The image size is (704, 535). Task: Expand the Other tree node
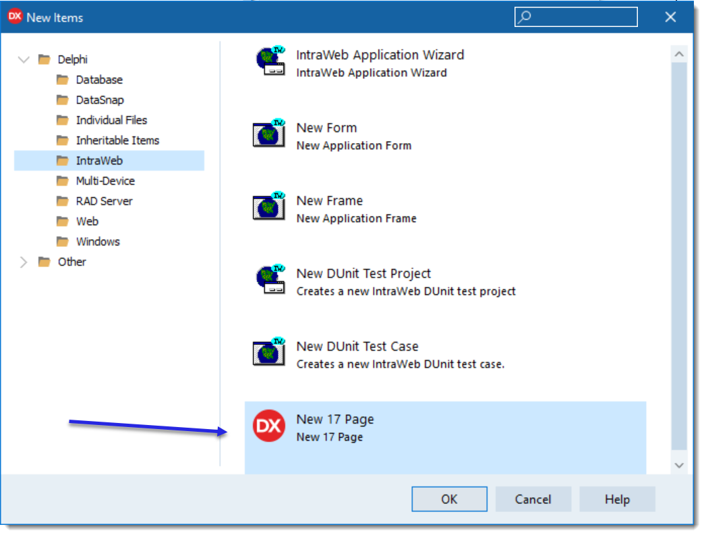click(x=24, y=262)
